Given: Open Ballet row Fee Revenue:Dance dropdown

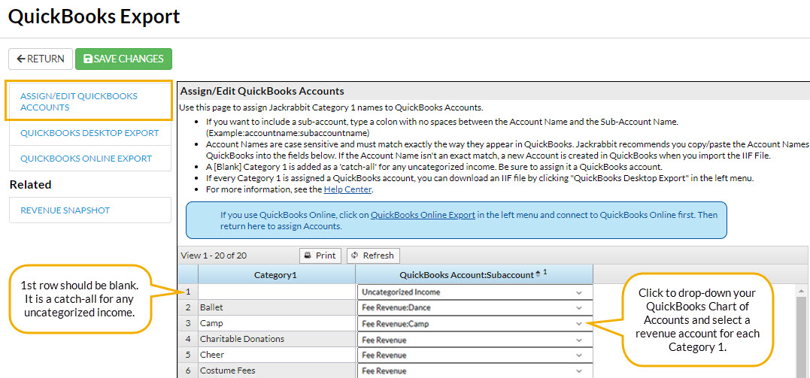Looking at the screenshot, I should click(x=475, y=308).
